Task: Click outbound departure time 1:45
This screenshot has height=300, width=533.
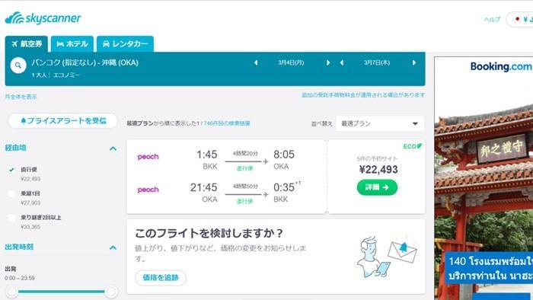Action: (206, 155)
